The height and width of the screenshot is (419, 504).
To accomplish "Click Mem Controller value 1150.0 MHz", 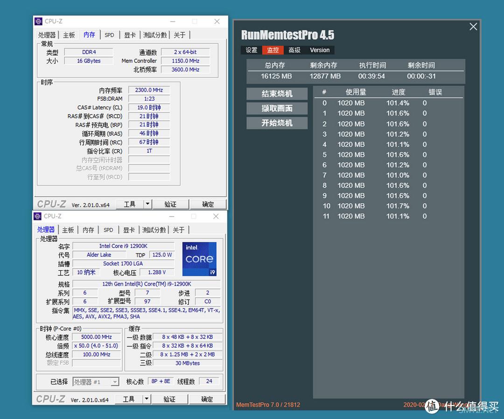I will 185,61.
